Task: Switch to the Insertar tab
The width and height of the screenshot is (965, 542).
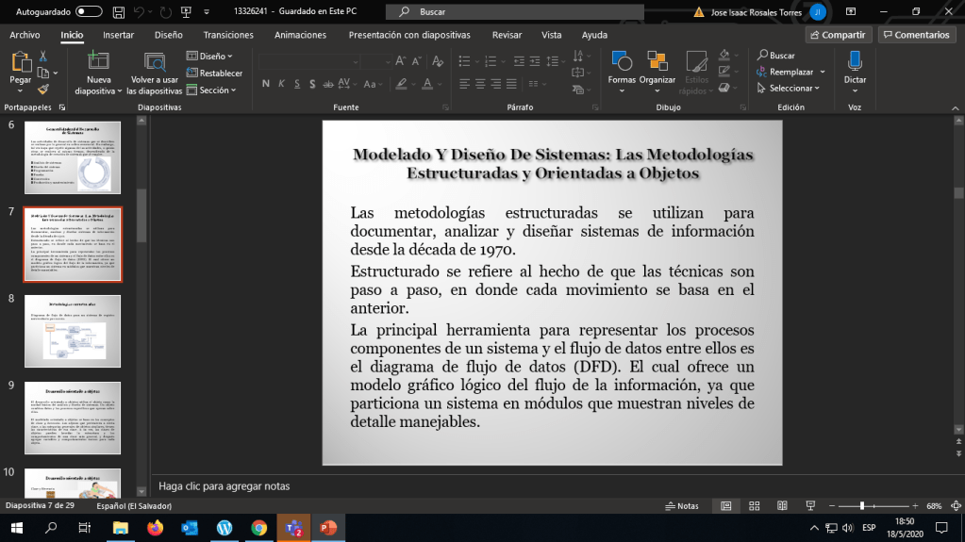Action: pyautogui.click(x=118, y=35)
